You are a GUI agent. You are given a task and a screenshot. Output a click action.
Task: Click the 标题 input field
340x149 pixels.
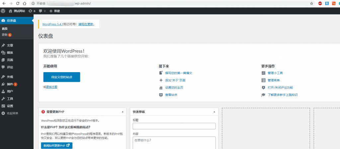(x=174, y=126)
